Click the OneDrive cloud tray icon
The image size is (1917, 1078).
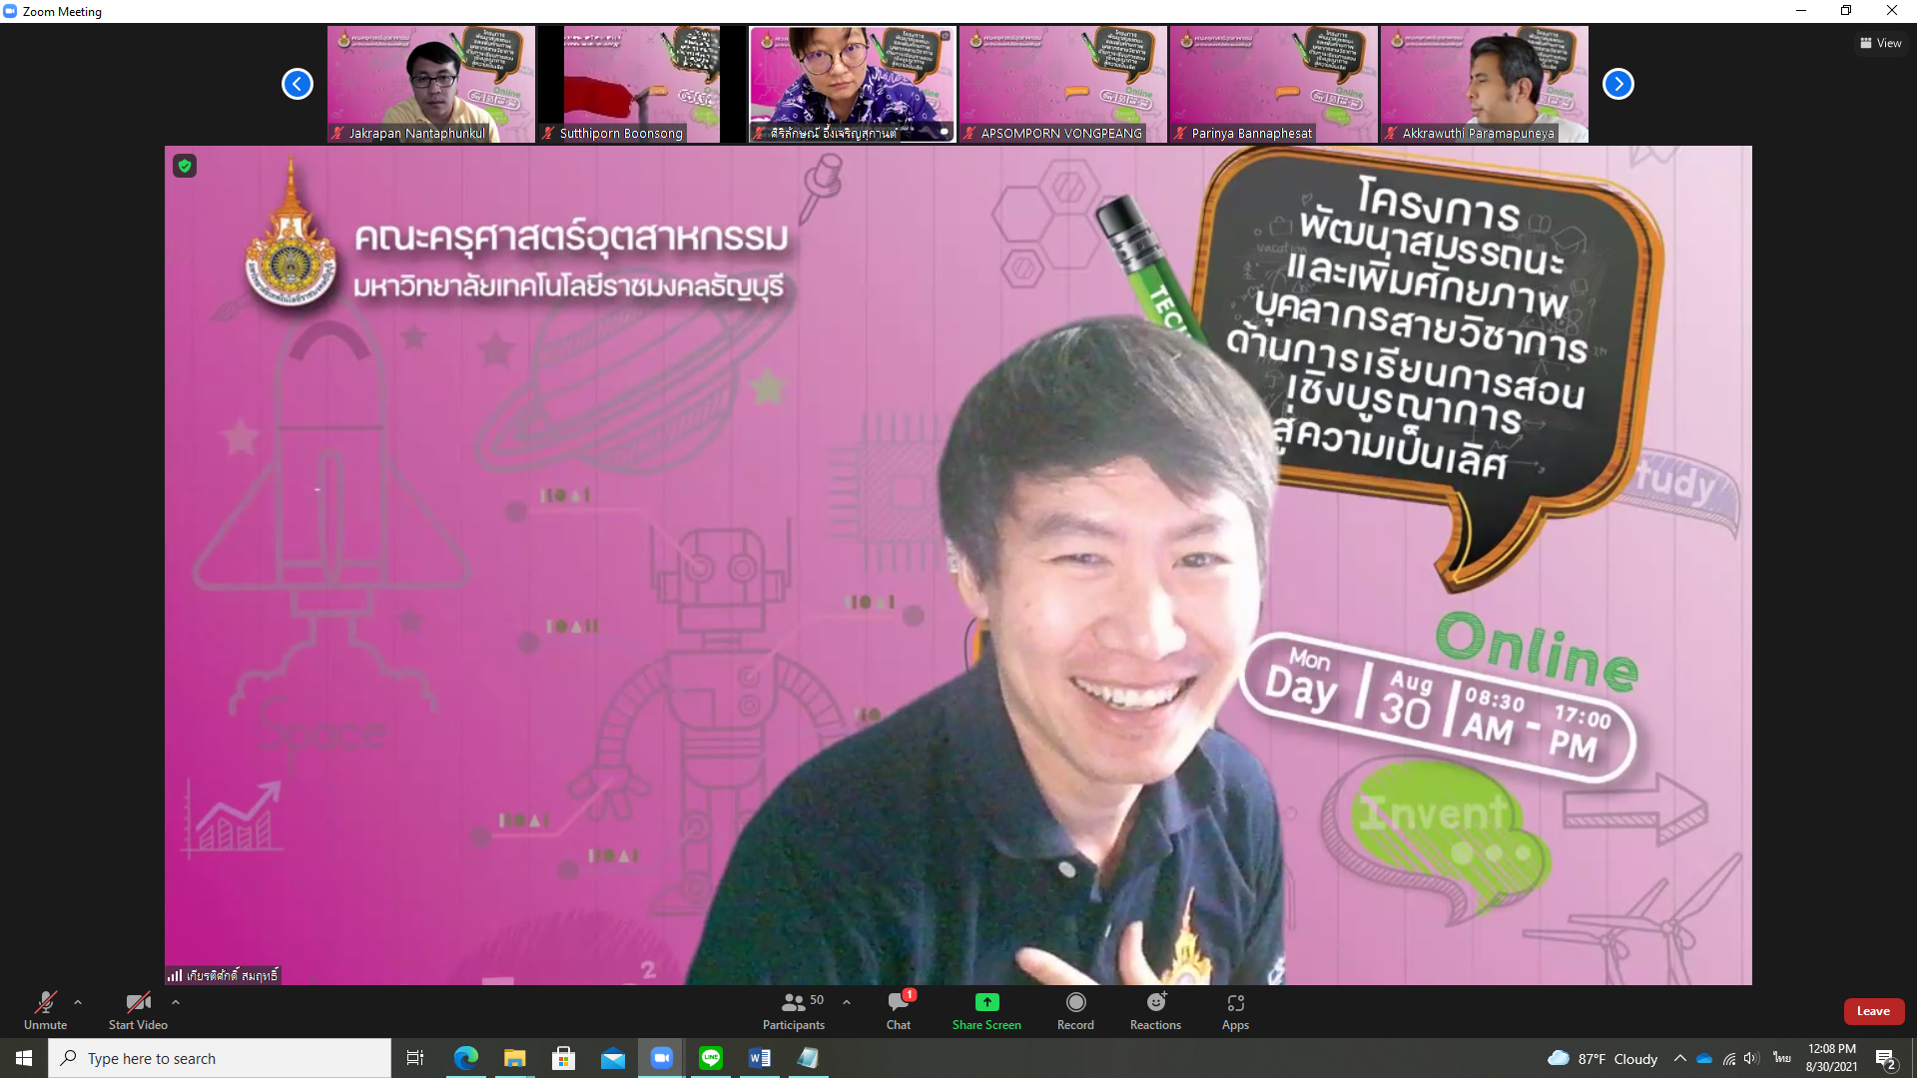(x=1704, y=1058)
